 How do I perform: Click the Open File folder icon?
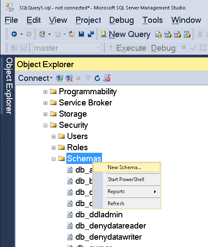pyautogui.click(x=72, y=34)
